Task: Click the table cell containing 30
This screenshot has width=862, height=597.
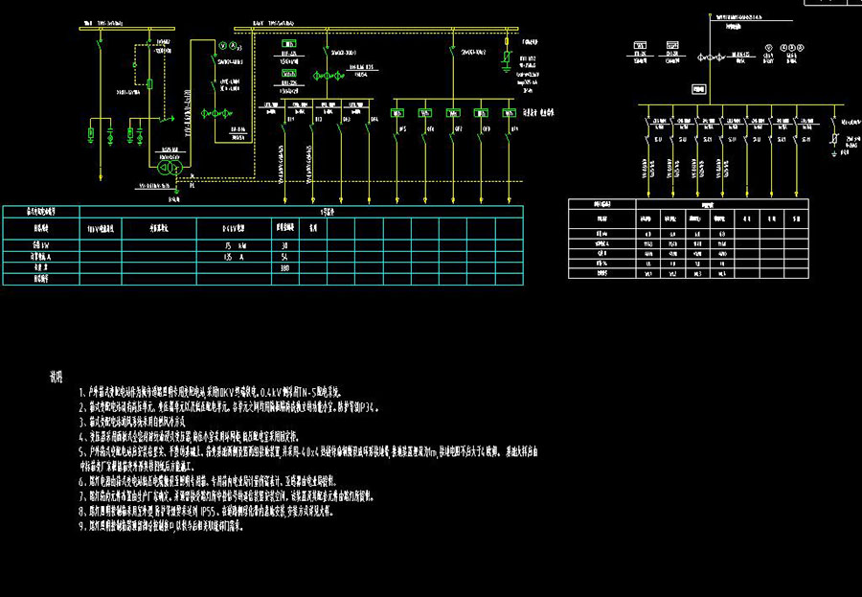Action: [284, 245]
